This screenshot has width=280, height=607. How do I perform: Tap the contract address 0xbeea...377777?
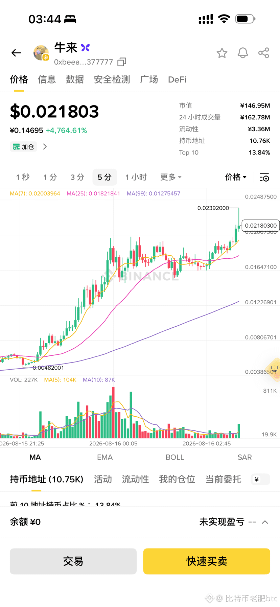tap(84, 62)
